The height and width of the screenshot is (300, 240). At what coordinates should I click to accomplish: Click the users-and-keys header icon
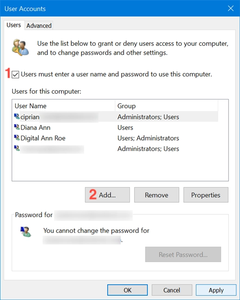click(20, 47)
